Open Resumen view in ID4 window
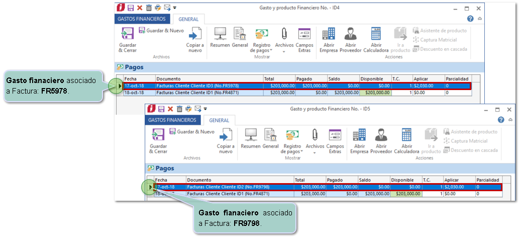Viewport: 520px width, 239px height. (220, 38)
